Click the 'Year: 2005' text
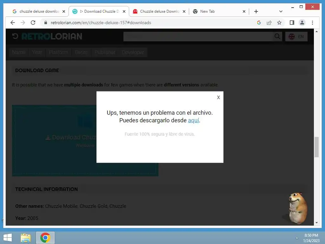Viewport: 325px width, 244px height. click(27, 218)
